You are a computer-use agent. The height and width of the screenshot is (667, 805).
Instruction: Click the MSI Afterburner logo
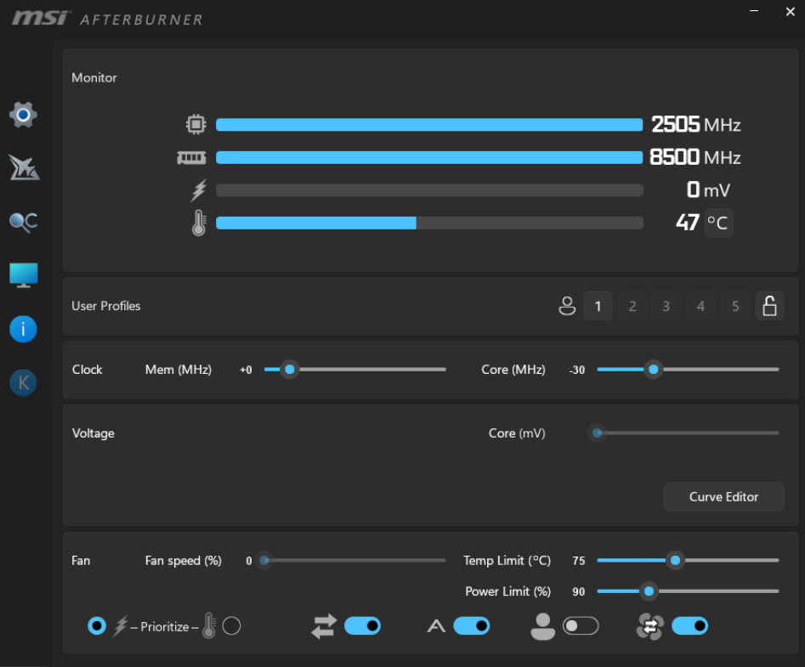tap(107, 18)
